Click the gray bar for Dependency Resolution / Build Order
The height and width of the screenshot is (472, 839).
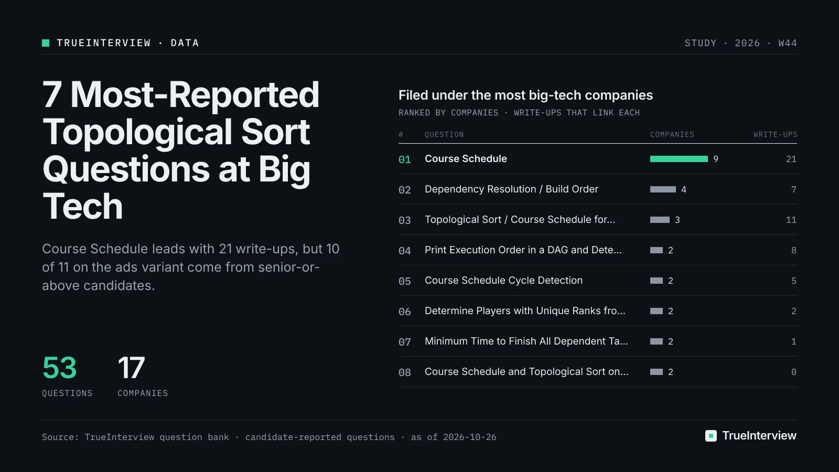click(663, 189)
